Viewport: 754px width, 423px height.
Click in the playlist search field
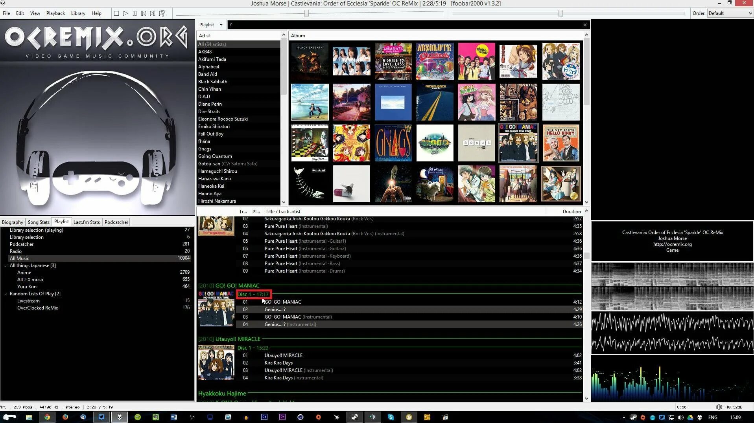404,25
